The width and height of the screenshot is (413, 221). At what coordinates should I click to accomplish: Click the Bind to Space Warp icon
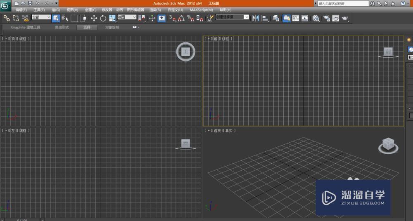click(x=25, y=18)
